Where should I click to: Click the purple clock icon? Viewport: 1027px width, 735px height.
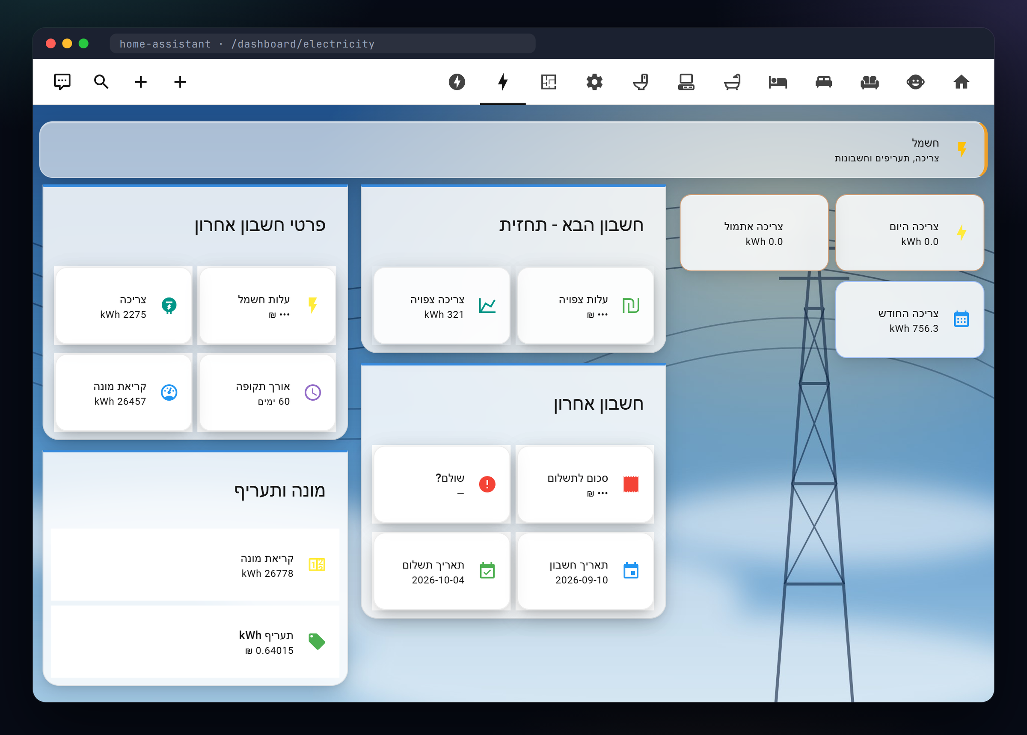[x=313, y=393]
